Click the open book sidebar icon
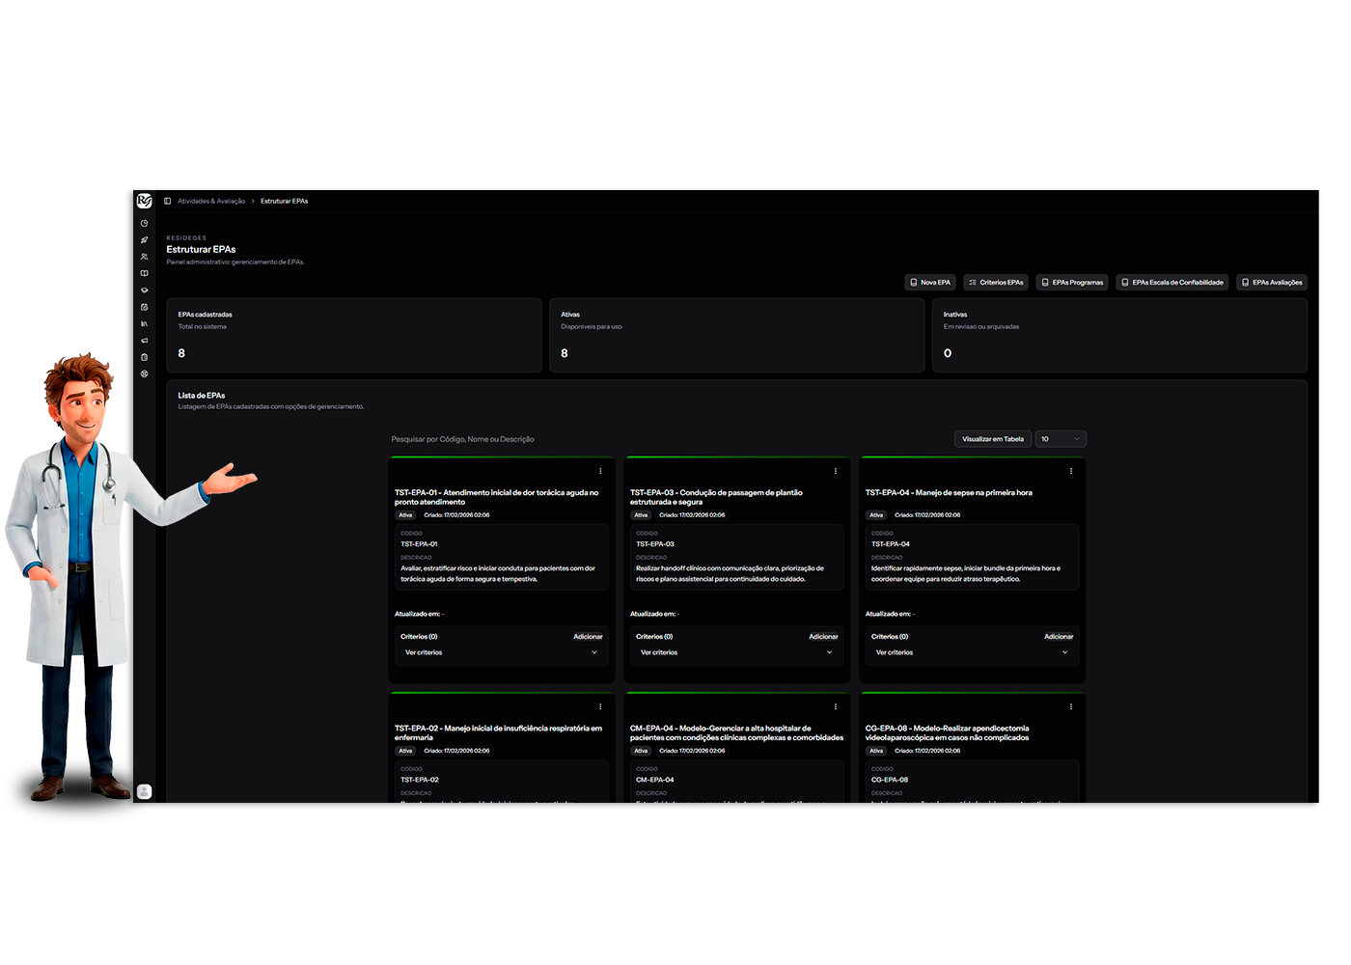The image size is (1351, 965). coord(144,273)
